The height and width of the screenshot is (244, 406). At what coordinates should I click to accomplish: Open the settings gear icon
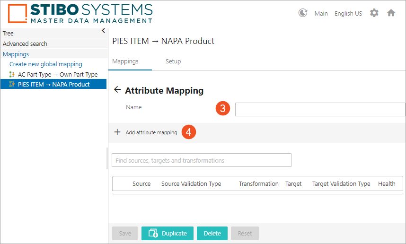(374, 13)
